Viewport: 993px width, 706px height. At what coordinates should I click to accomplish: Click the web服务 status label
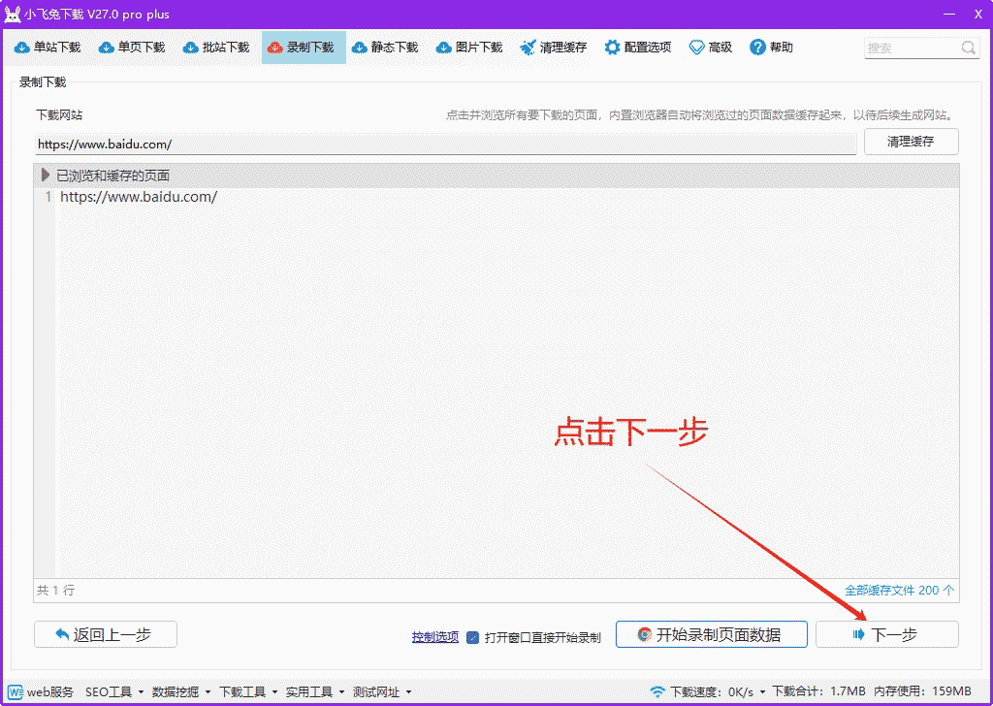point(50,692)
